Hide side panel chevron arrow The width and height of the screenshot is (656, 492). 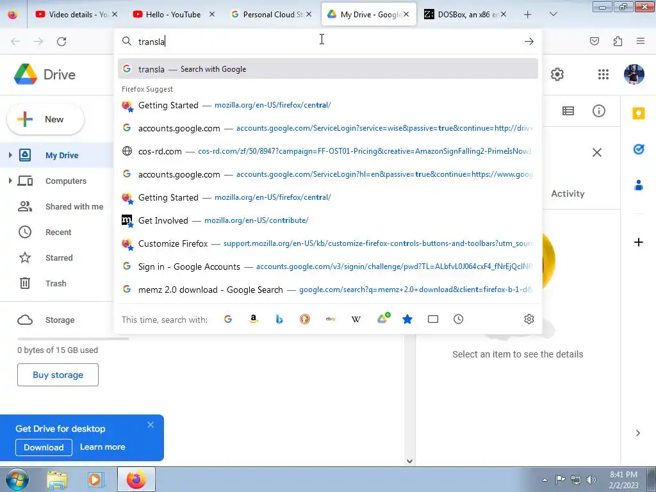(x=638, y=433)
